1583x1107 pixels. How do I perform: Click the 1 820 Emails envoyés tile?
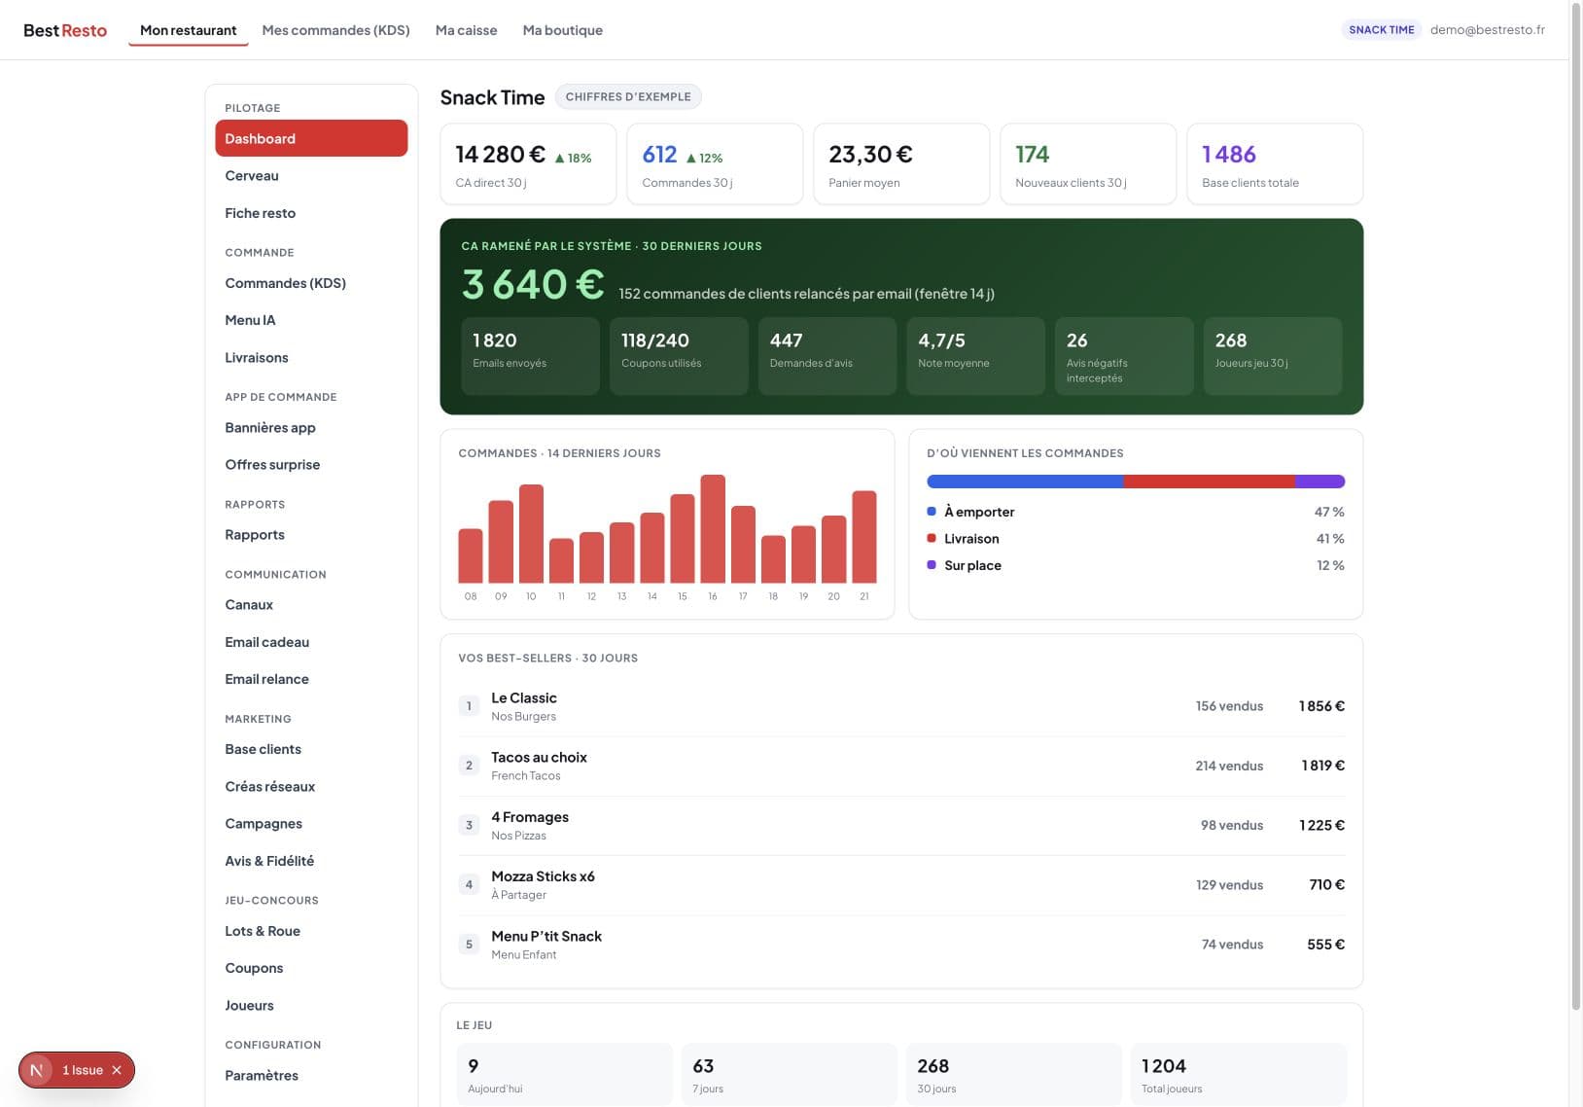pos(530,356)
